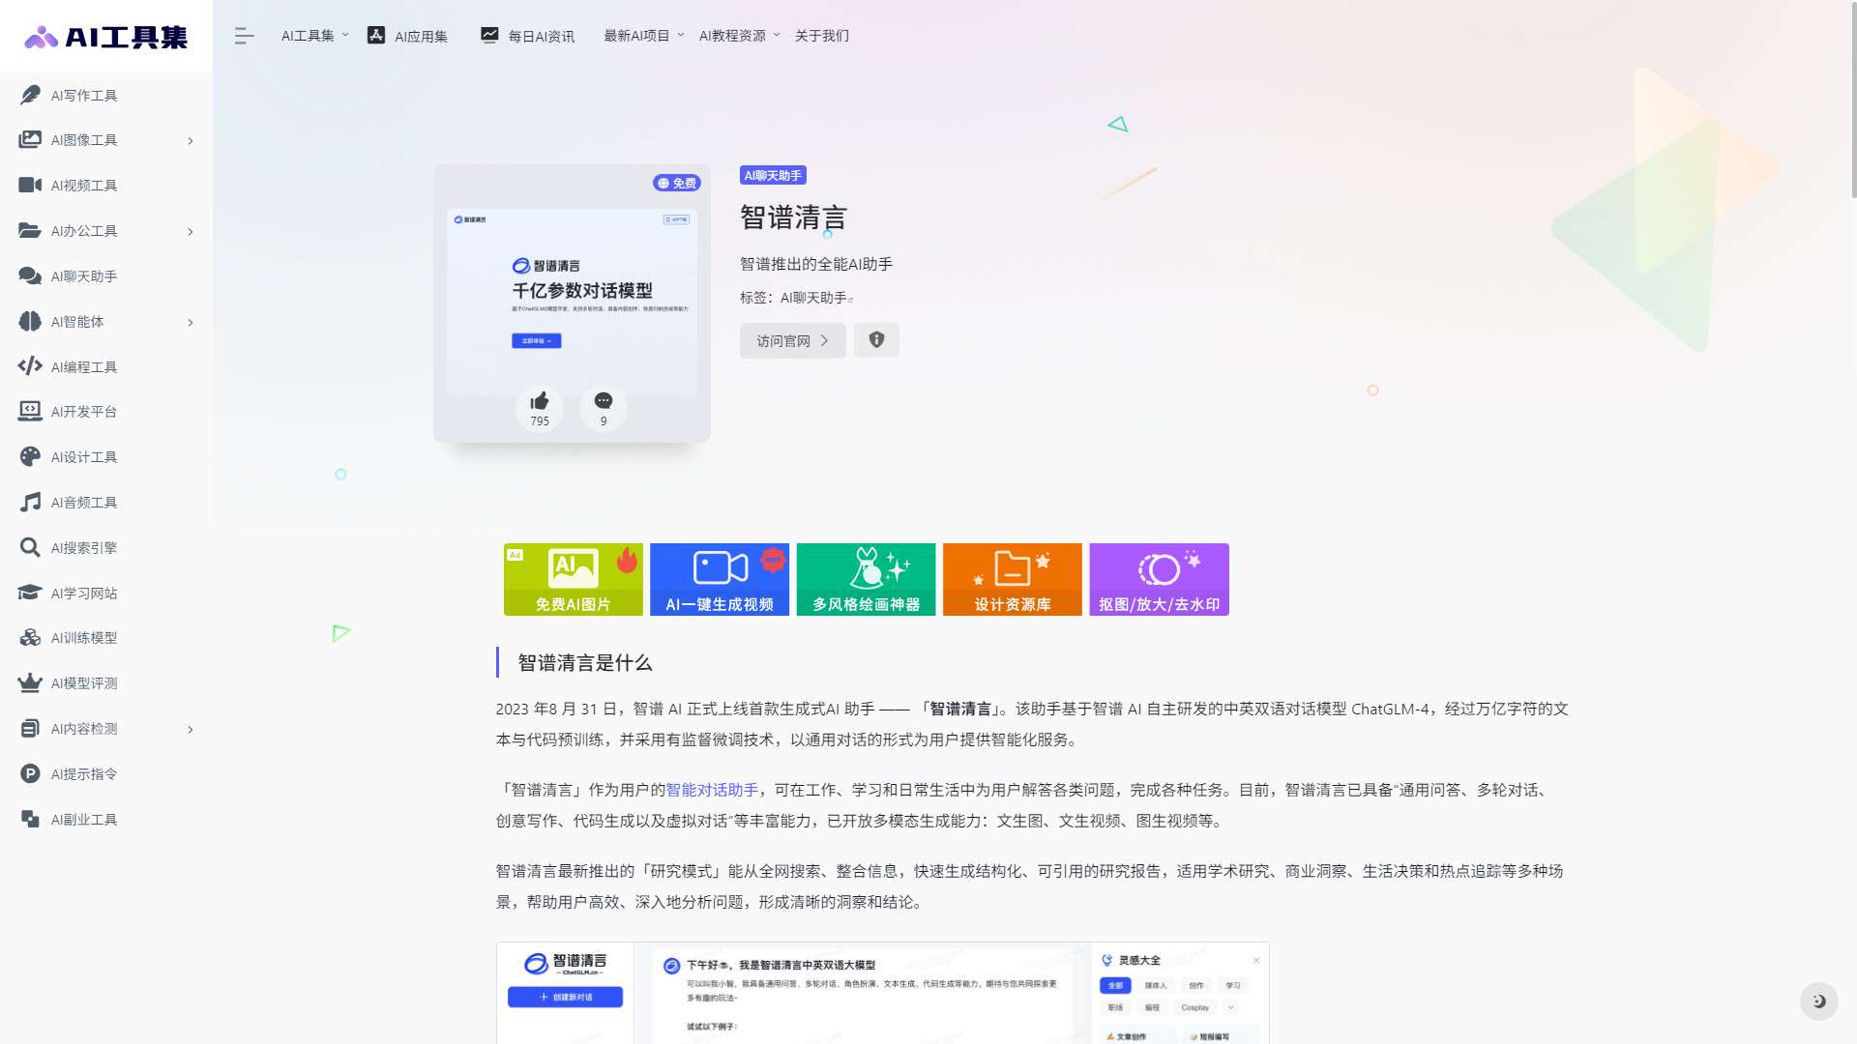This screenshot has height=1044, width=1857.
Task: Click the AI聊天助手 tag link after 标签
Action: tap(813, 298)
